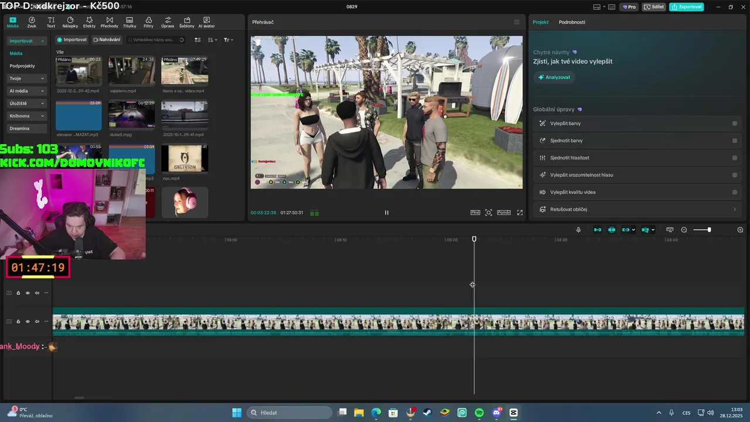Viewport: 750px width, 422px height.
Task: Toggle lock on the empty upper track
Action: tap(18, 293)
